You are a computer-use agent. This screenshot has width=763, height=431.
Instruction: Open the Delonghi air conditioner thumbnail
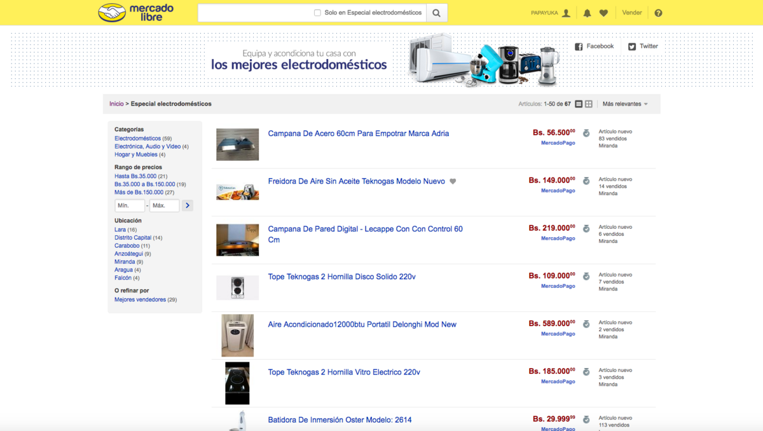(237, 335)
